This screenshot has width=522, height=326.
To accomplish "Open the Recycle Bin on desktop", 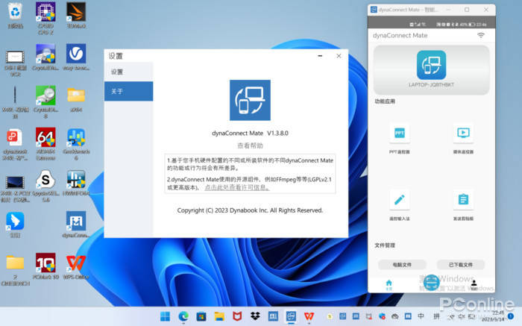I will click(15, 16).
